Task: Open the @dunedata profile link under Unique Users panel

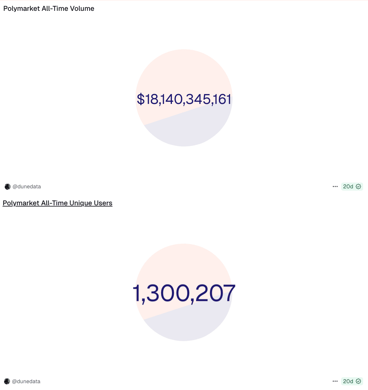Action: [26, 381]
